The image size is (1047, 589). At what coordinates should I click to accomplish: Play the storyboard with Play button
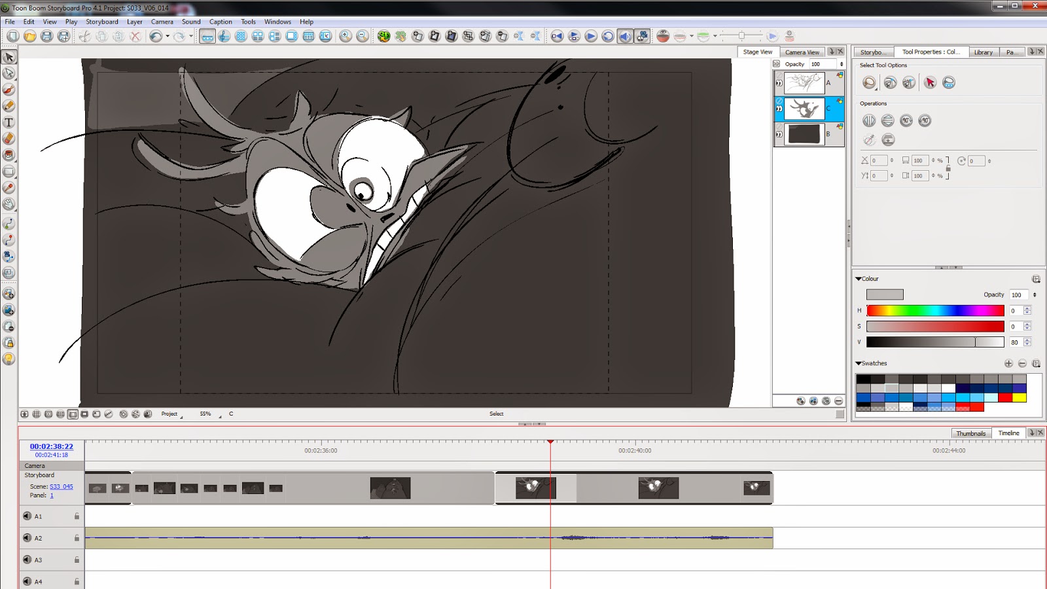click(591, 37)
